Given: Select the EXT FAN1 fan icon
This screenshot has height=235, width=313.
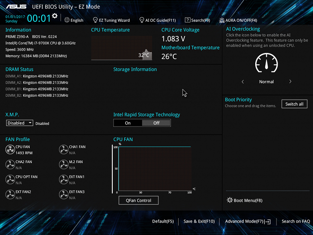Looking at the screenshot, I should [64, 180].
